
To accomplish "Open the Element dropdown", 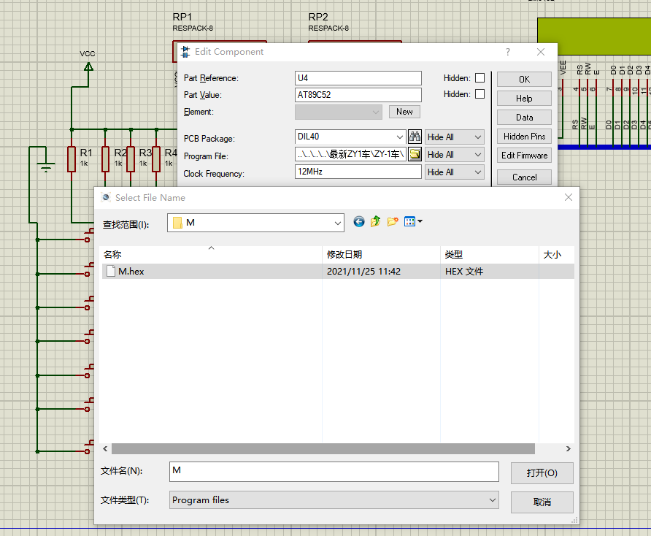I will (339, 112).
